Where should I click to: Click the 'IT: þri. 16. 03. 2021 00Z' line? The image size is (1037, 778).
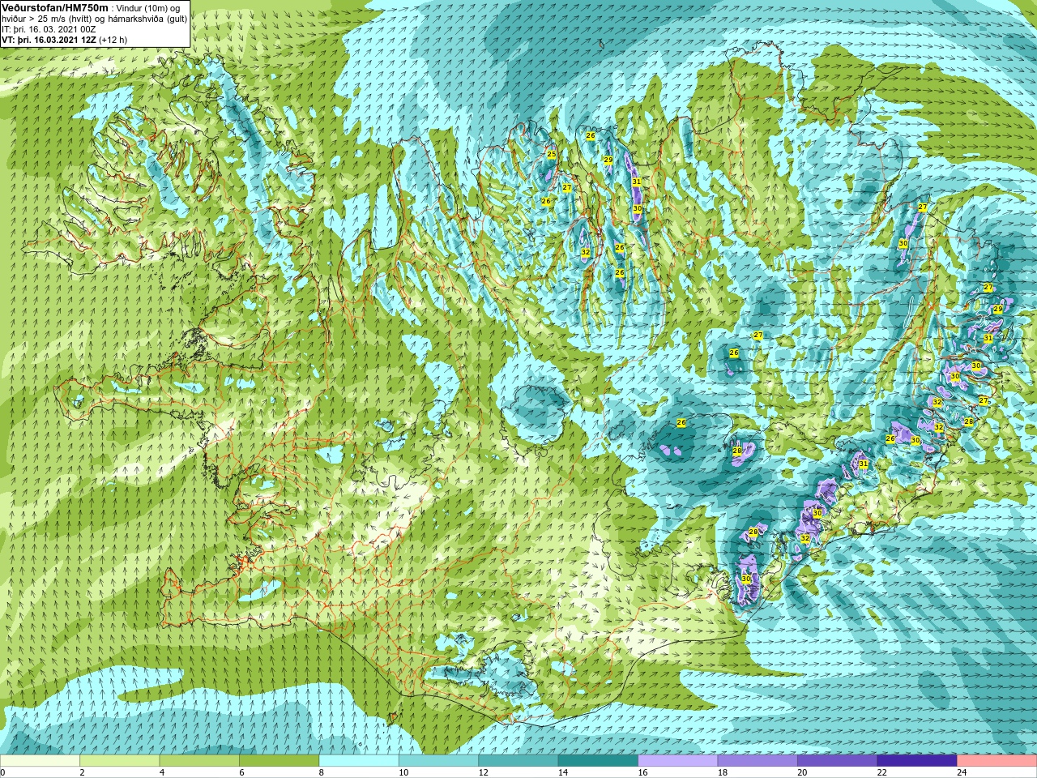(49, 28)
